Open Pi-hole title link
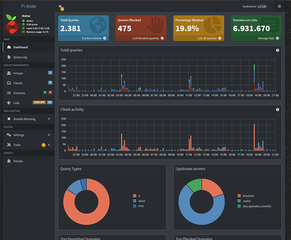This screenshot has width=291, height=240. tap(28, 6)
